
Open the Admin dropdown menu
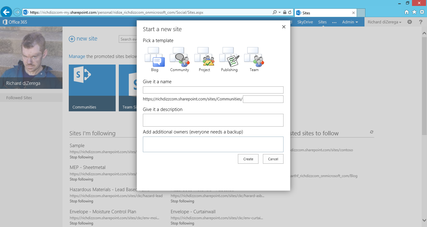(x=350, y=22)
